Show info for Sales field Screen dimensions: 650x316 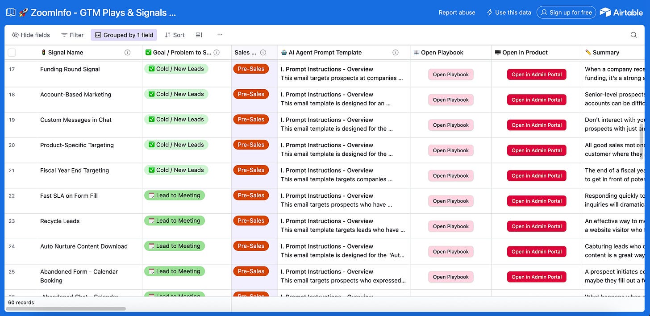click(x=263, y=53)
